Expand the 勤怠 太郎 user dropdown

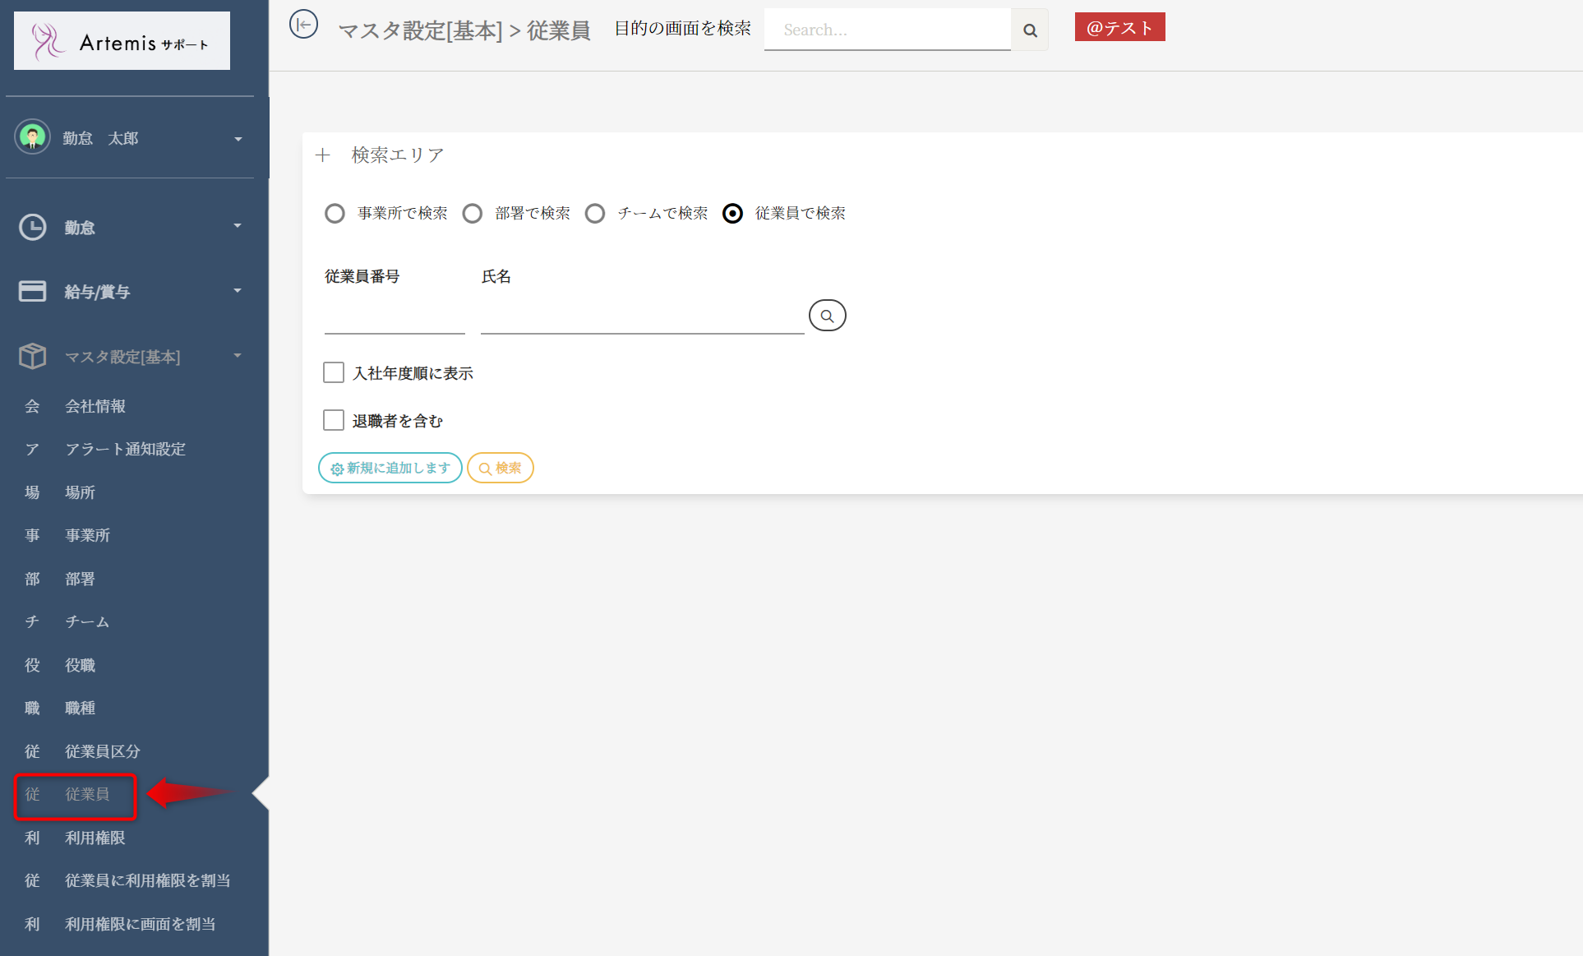[x=238, y=139]
